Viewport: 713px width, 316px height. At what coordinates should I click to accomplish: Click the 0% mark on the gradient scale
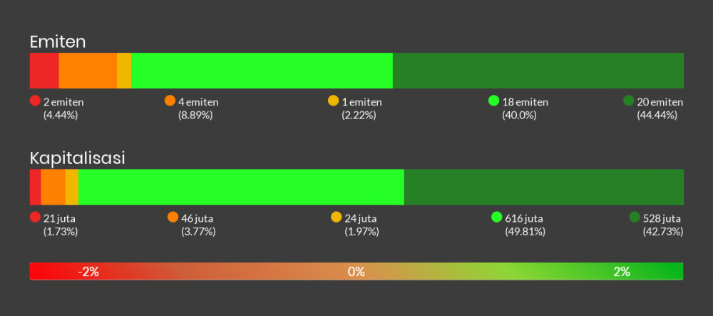pyautogui.click(x=356, y=272)
